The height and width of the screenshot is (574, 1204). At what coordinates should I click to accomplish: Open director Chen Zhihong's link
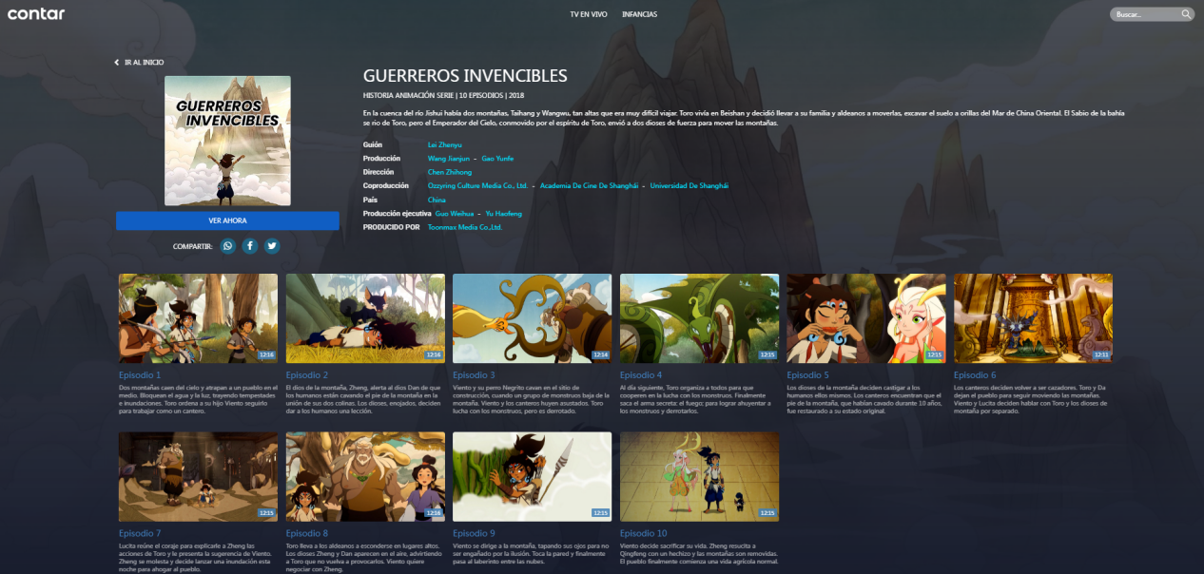click(450, 172)
